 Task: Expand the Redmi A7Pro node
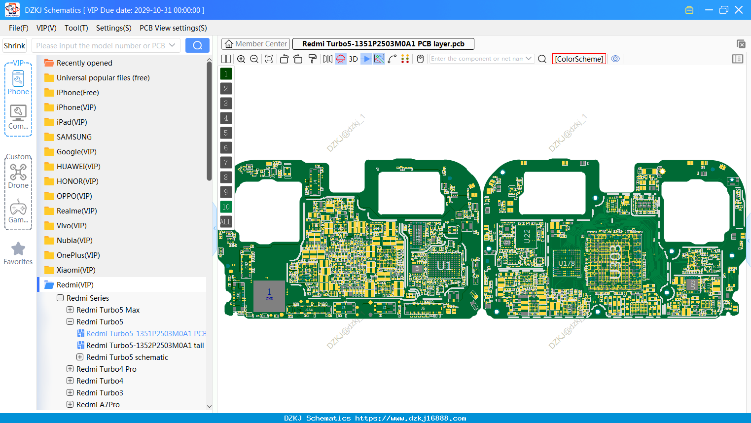[70, 405]
